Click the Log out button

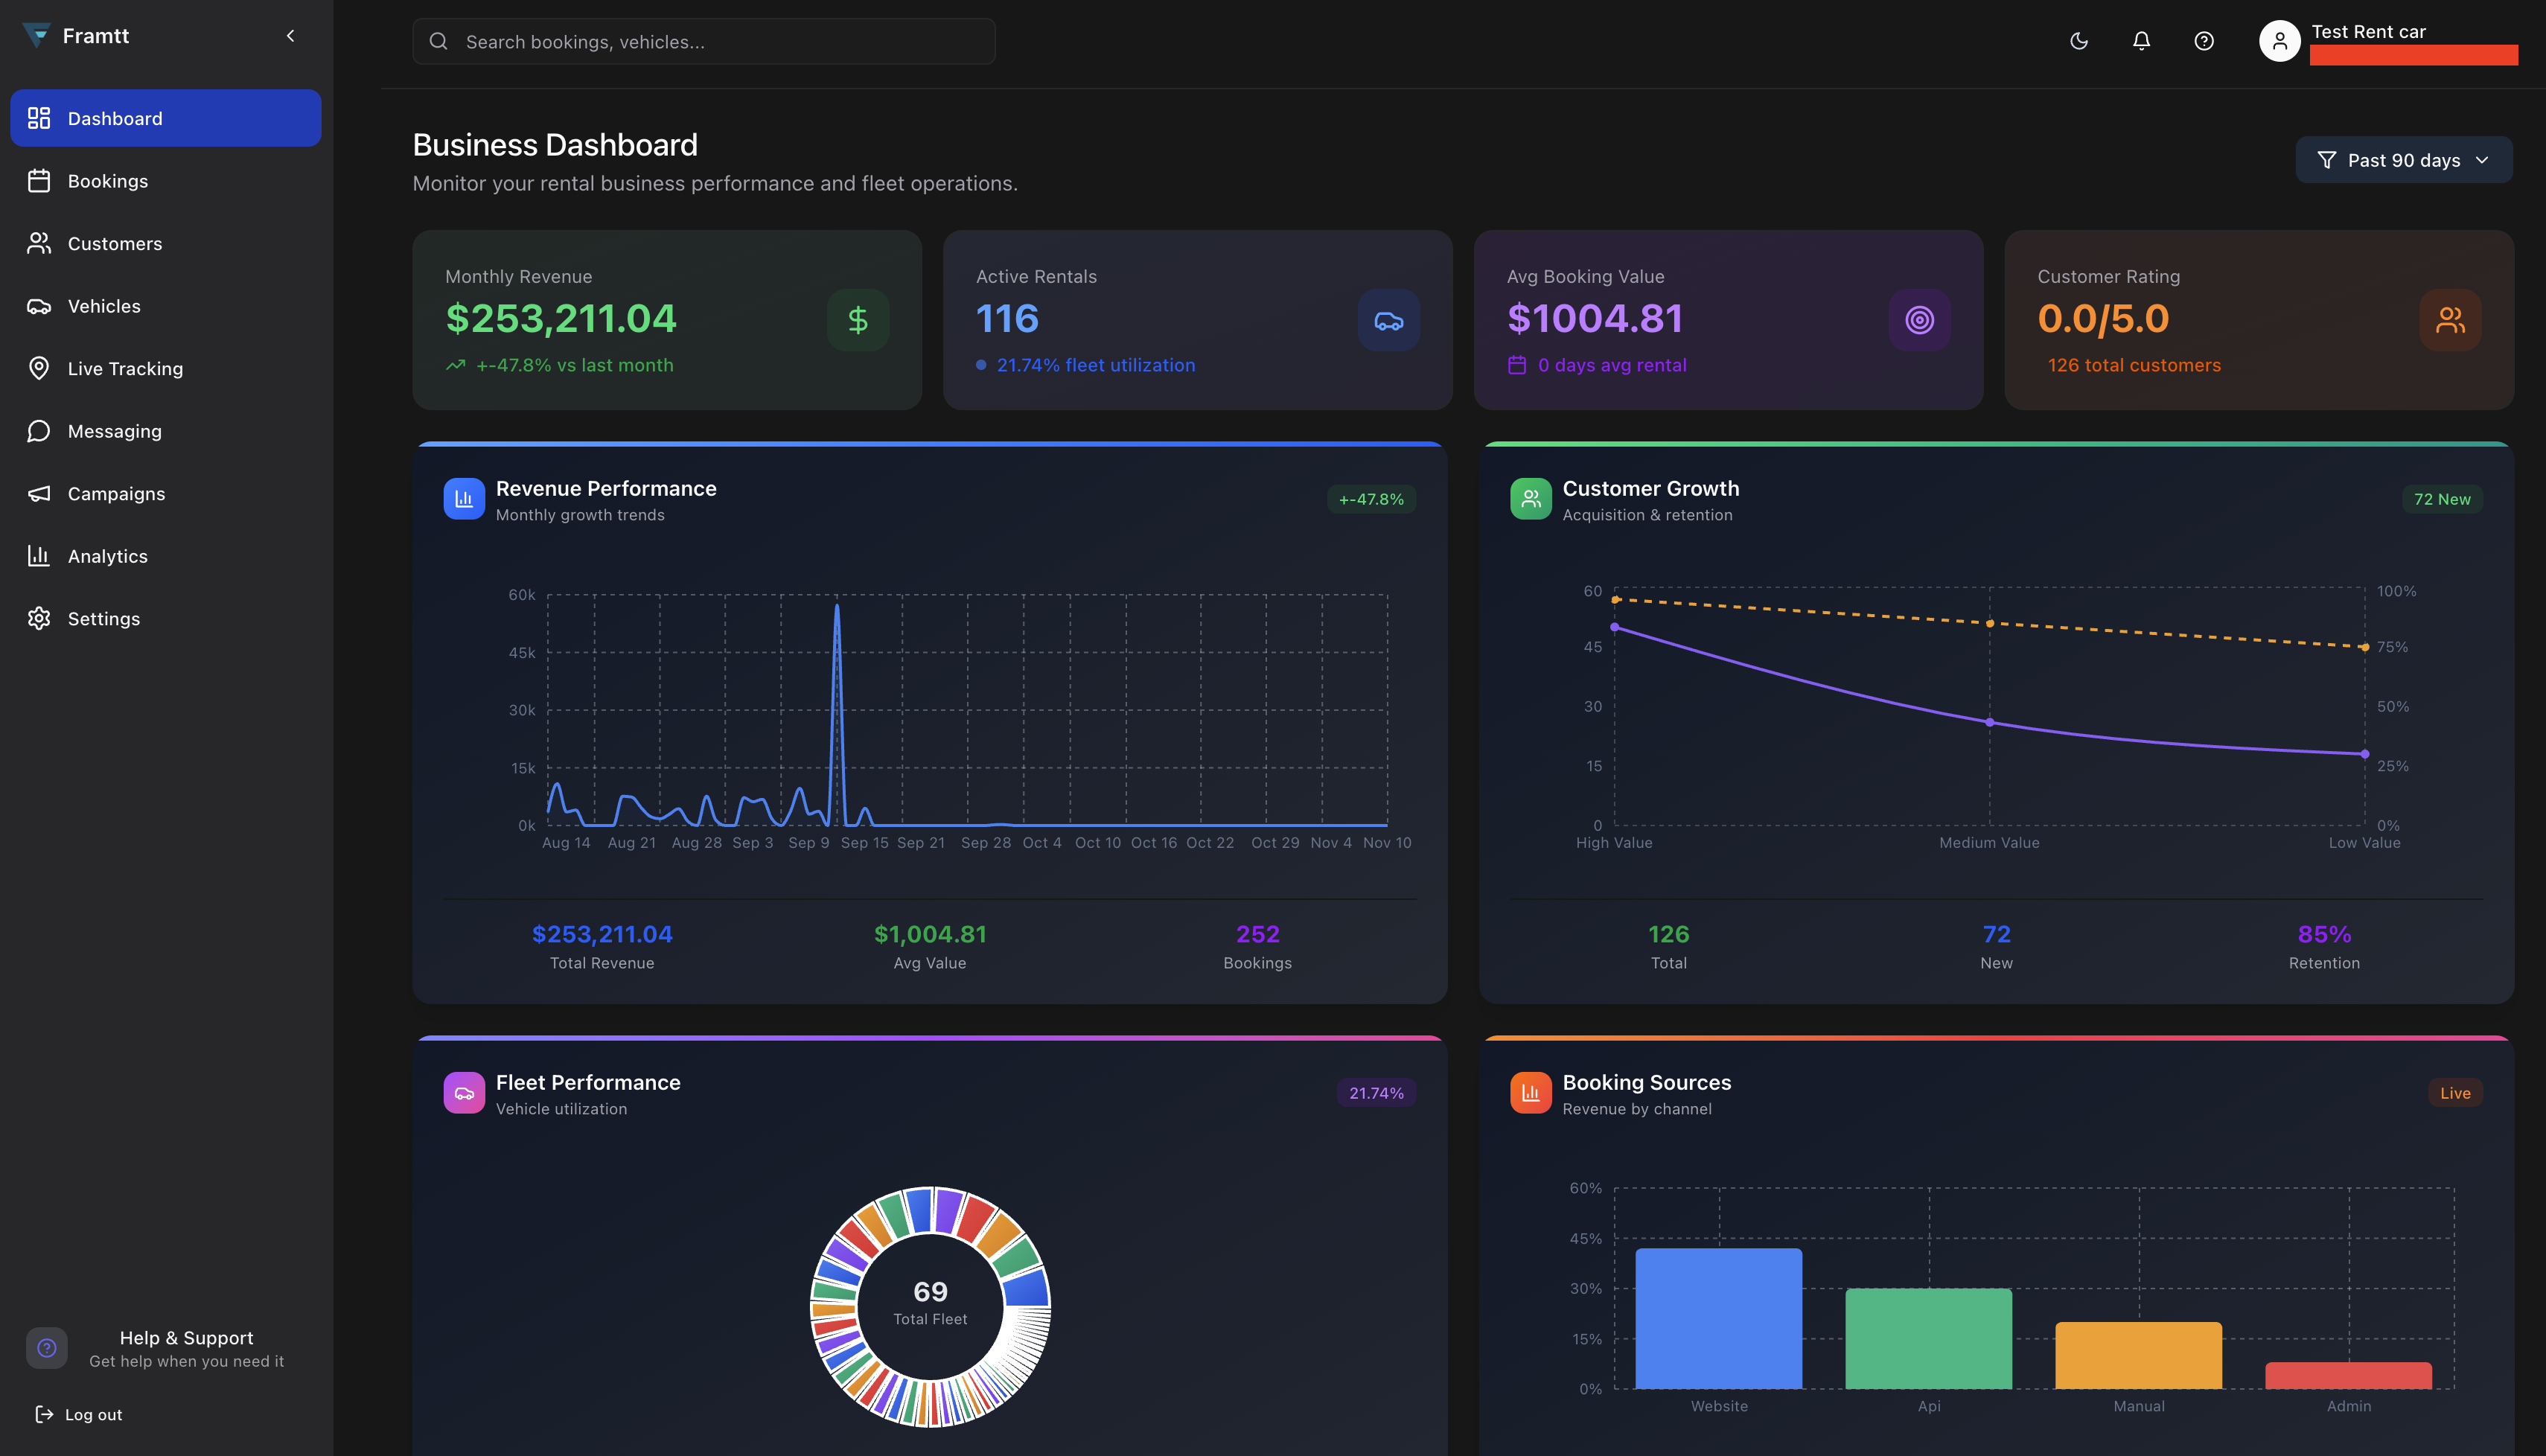[92, 1414]
